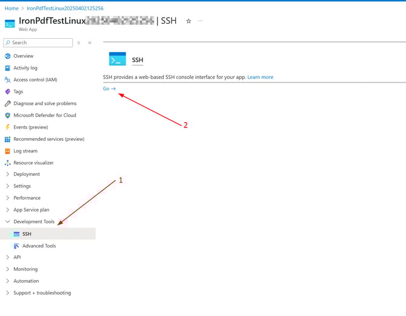Open Recommended services (preview) item
Screen dimensions: 406x316
48,140
